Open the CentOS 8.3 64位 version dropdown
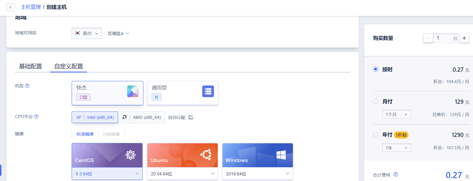The image size is (473, 181). coord(107,174)
